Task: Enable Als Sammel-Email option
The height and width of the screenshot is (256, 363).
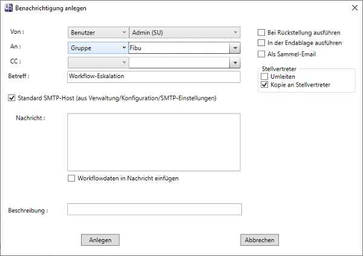Action: point(261,54)
